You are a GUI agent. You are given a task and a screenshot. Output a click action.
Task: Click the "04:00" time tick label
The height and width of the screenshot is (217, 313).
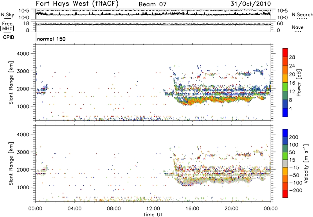pos(74,209)
